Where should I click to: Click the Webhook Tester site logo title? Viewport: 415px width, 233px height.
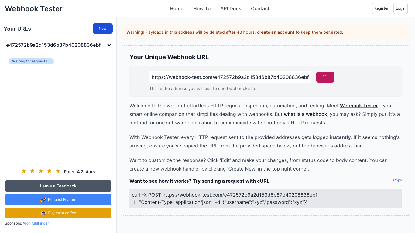click(34, 8)
